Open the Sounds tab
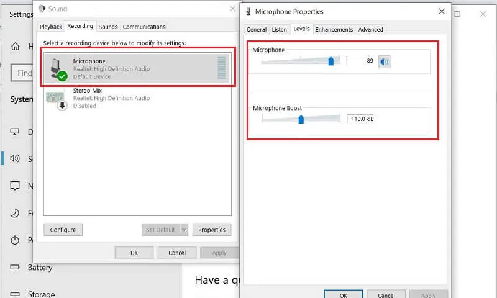The image size is (497, 298). (x=108, y=27)
